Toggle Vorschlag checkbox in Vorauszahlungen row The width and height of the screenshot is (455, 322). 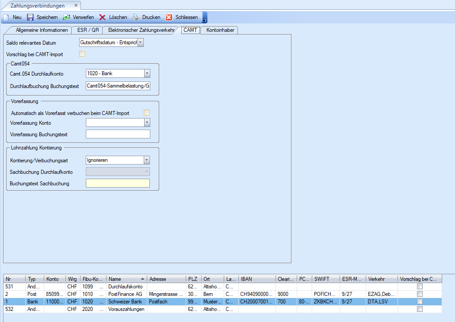(x=420, y=309)
